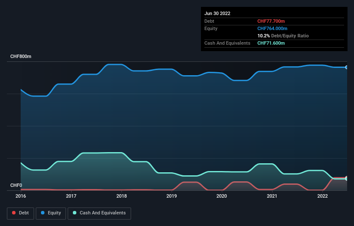Click the 2018 x-axis label
Viewport: 354px width, 226px height.
[122, 196]
